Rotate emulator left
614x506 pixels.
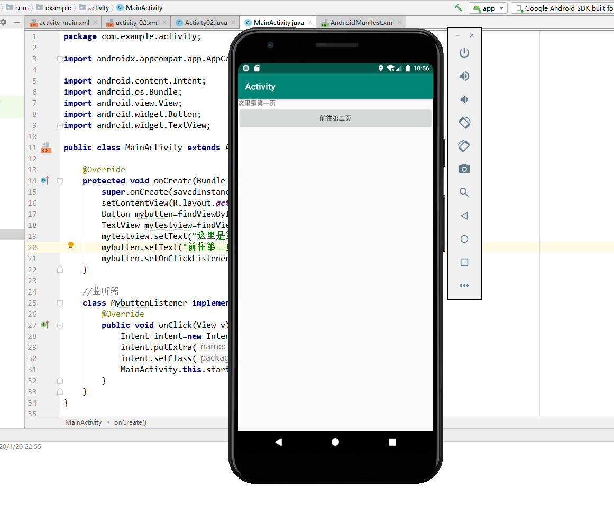[464, 123]
